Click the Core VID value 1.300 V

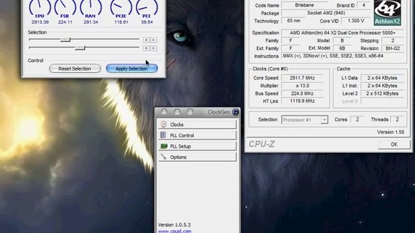(356, 21)
